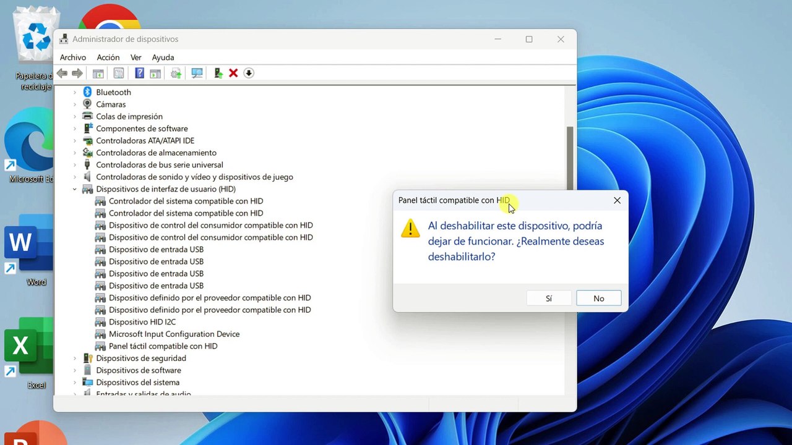
Task: Open the Acción menu
Action: pyautogui.click(x=108, y=57)
